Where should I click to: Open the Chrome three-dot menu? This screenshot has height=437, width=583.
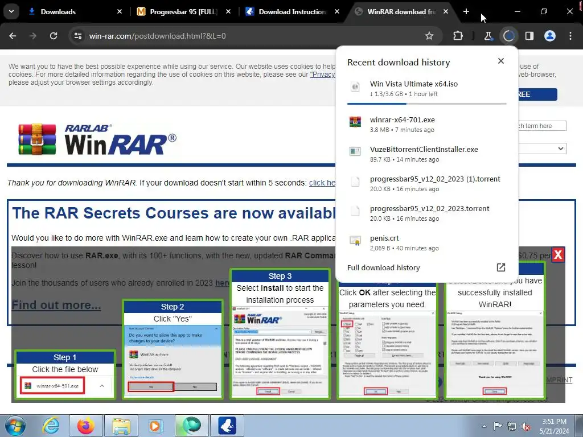click(x=570, y=36)
